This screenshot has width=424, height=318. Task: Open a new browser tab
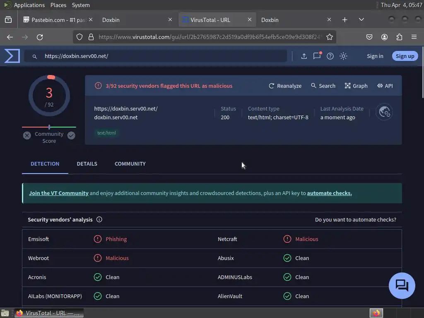(344, 20)
